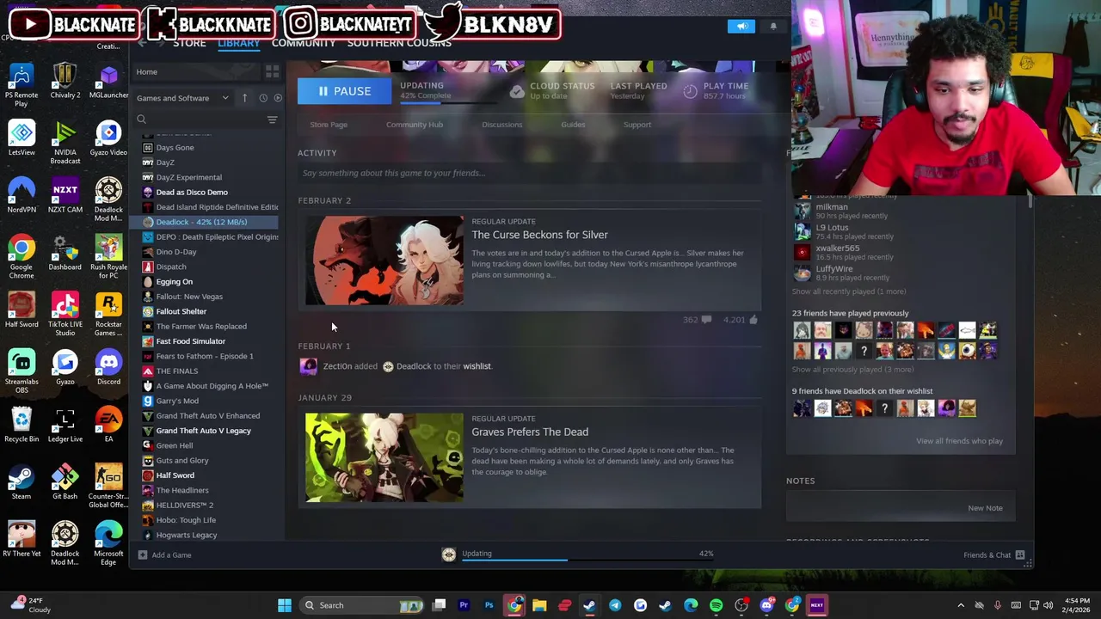Click Steam notifications bell icon
Viewport: 1101px width, 619px height.
click(x=773, y=27)
